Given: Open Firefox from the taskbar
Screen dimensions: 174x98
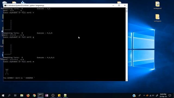Looking at the screenshot, I should coord(28,96).
